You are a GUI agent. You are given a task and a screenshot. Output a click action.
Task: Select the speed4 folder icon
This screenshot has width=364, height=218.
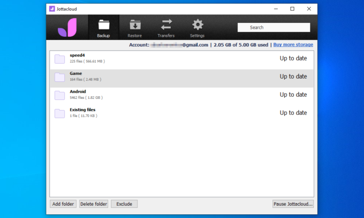59,59
